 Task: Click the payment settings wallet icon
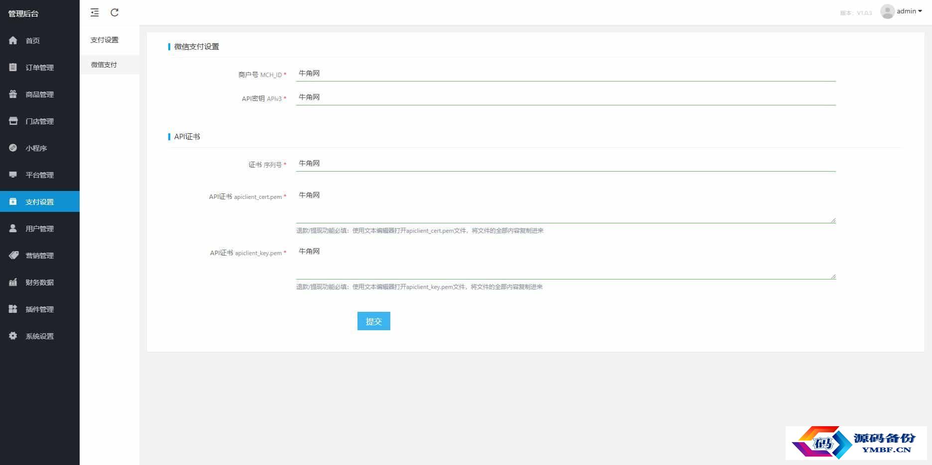coord(13,201)
